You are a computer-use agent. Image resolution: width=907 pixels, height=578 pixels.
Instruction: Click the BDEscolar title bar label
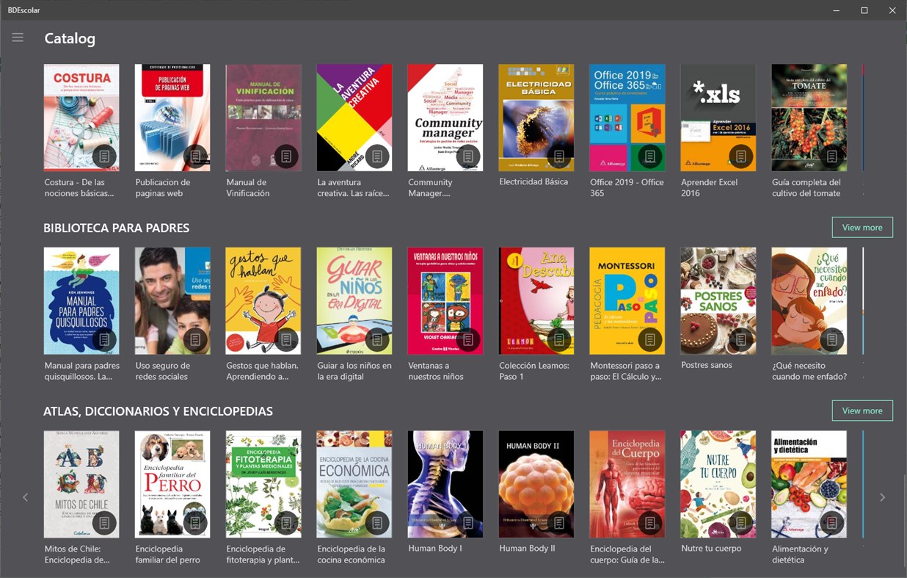(x=24, y=10)
